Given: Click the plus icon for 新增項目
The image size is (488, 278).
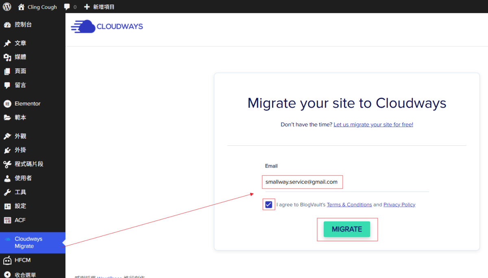Looking at the screenshot, I should (x=87, y=7).
